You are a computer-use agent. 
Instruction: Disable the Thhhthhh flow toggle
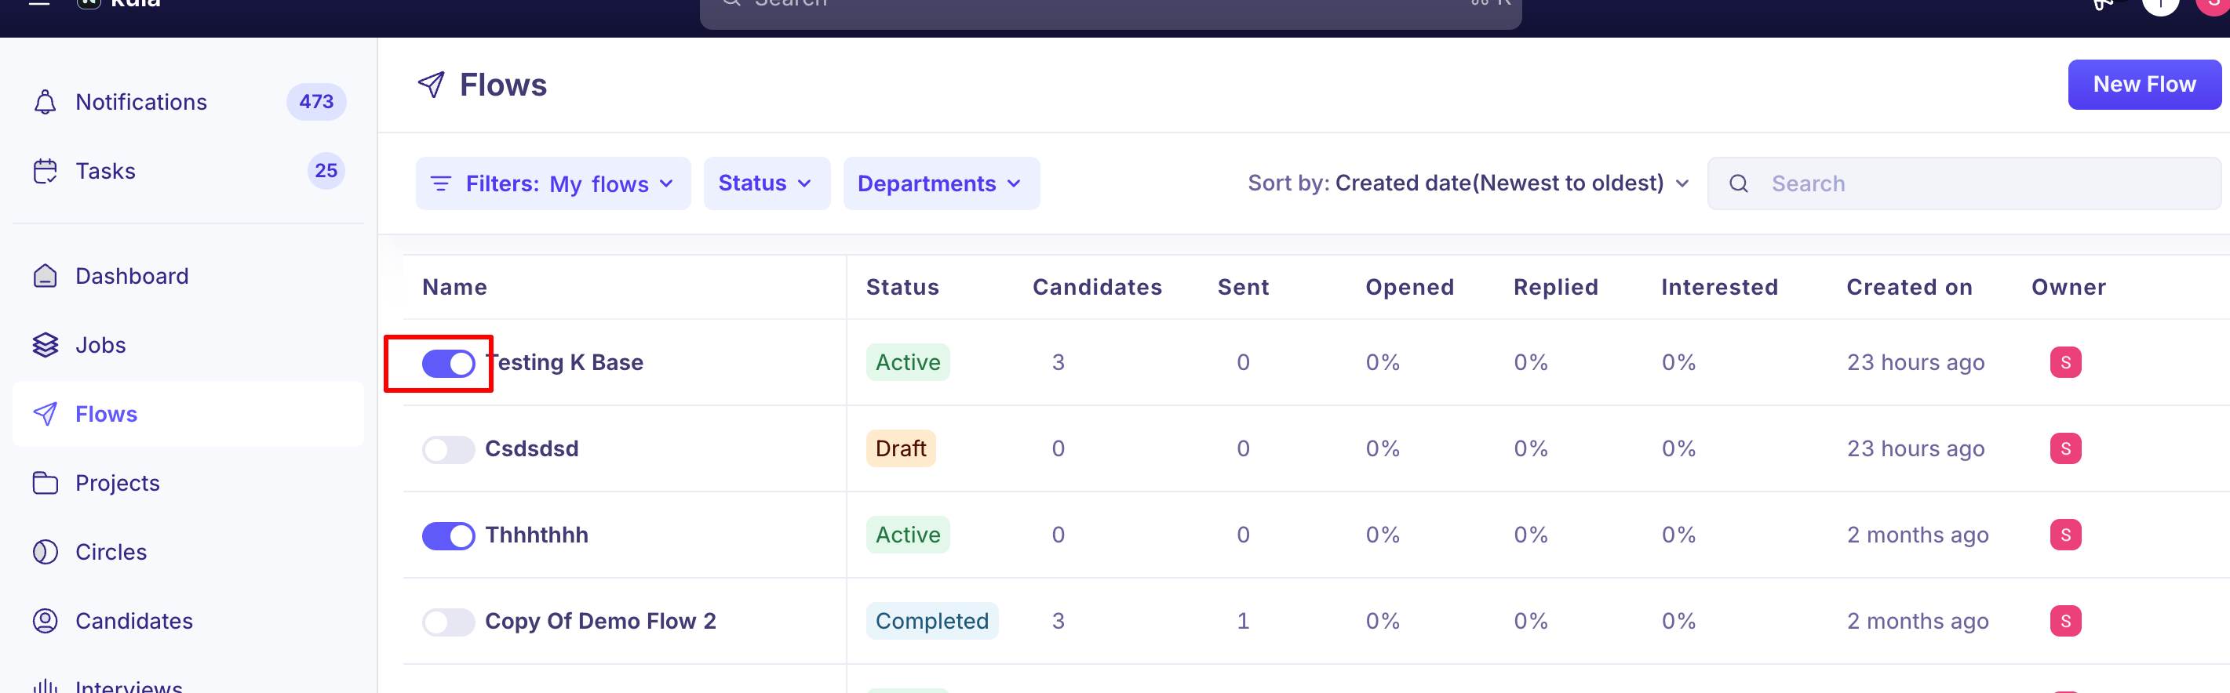448,536
